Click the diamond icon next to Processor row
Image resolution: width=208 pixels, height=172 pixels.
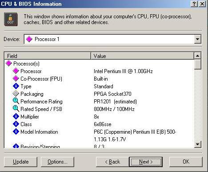(x=16, y=71)
